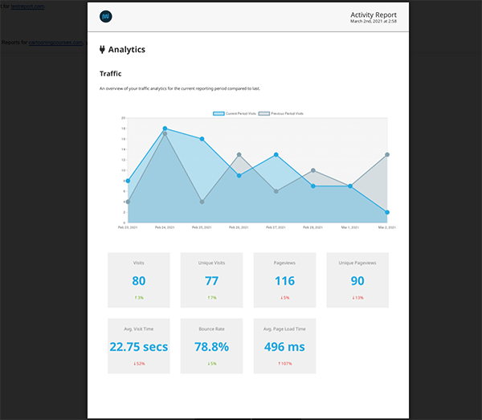This screenshot has width=482, height=420.
Task: Click the Unique Visits card showing 77
Action: click(212, 280)
